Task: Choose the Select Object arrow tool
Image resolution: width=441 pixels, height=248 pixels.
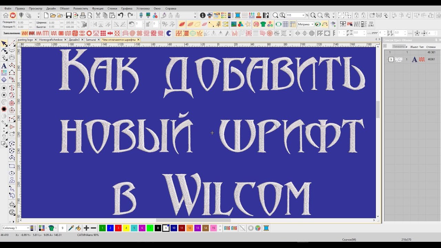Action: (x=4, y=44)
